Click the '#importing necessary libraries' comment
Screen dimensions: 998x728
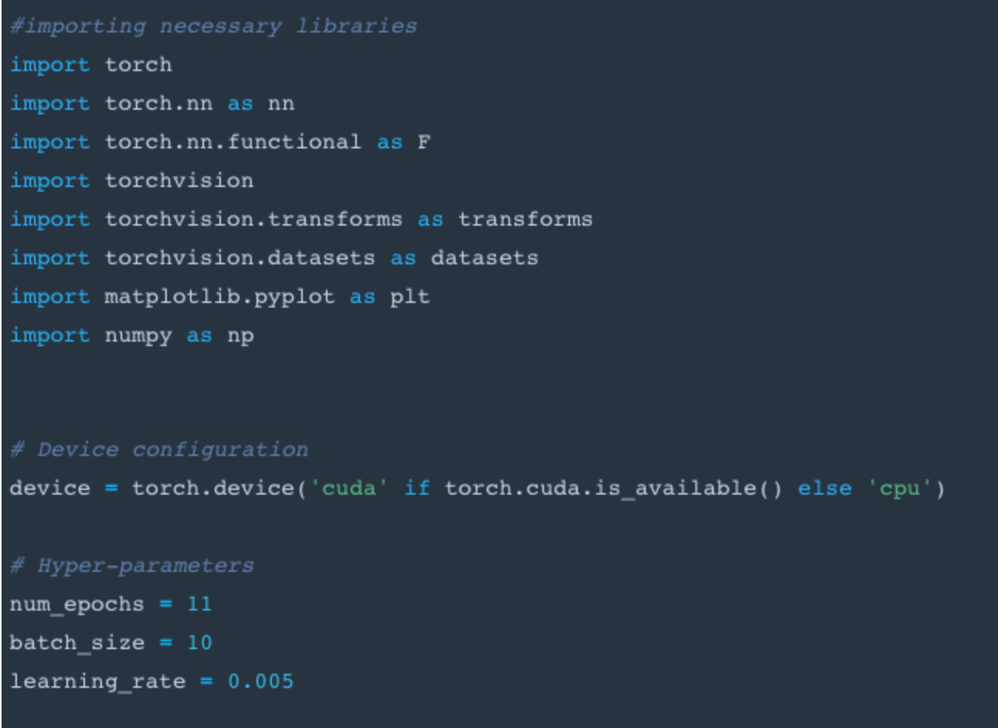[213, 26]
